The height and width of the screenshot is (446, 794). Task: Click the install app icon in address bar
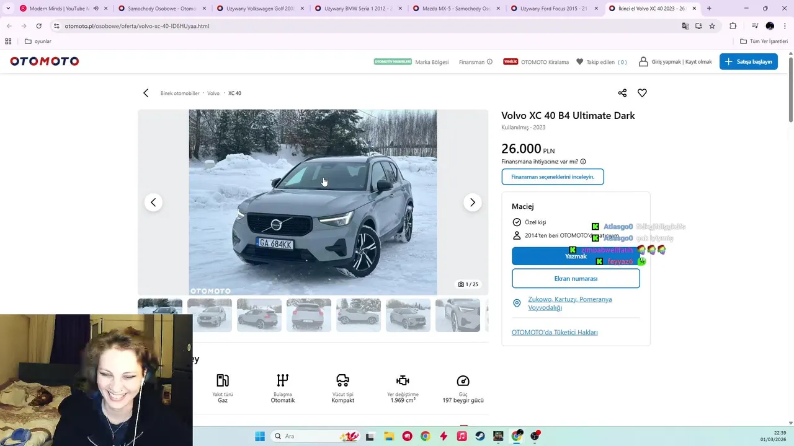pyautogui.click(x=698, y=26)
